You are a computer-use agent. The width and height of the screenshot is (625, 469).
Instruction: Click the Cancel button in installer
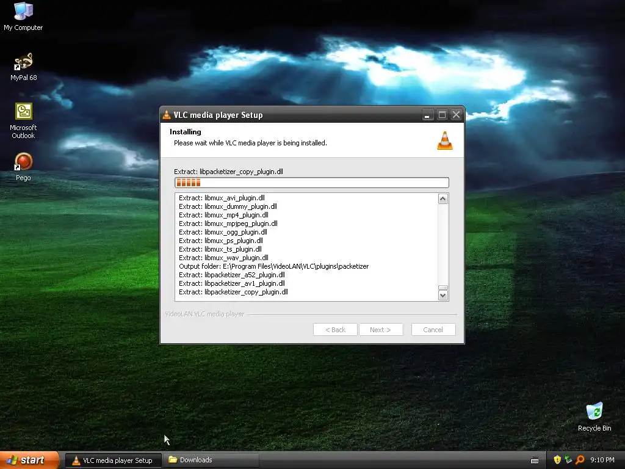point(433,330)
